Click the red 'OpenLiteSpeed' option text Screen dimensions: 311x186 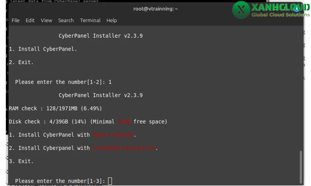[x=113, y=135]
